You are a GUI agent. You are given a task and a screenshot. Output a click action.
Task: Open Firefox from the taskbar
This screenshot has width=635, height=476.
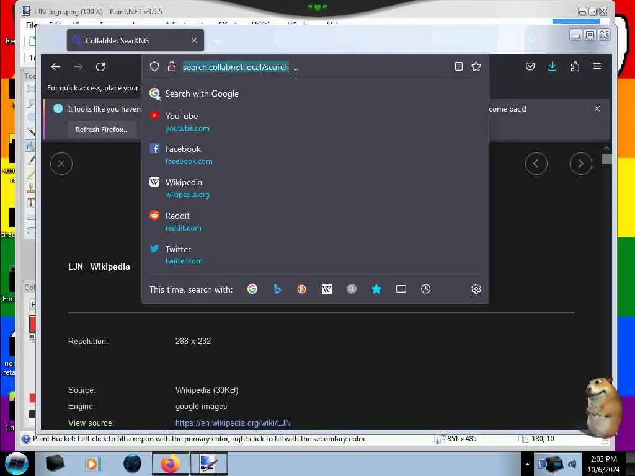(x=171, y=464)
